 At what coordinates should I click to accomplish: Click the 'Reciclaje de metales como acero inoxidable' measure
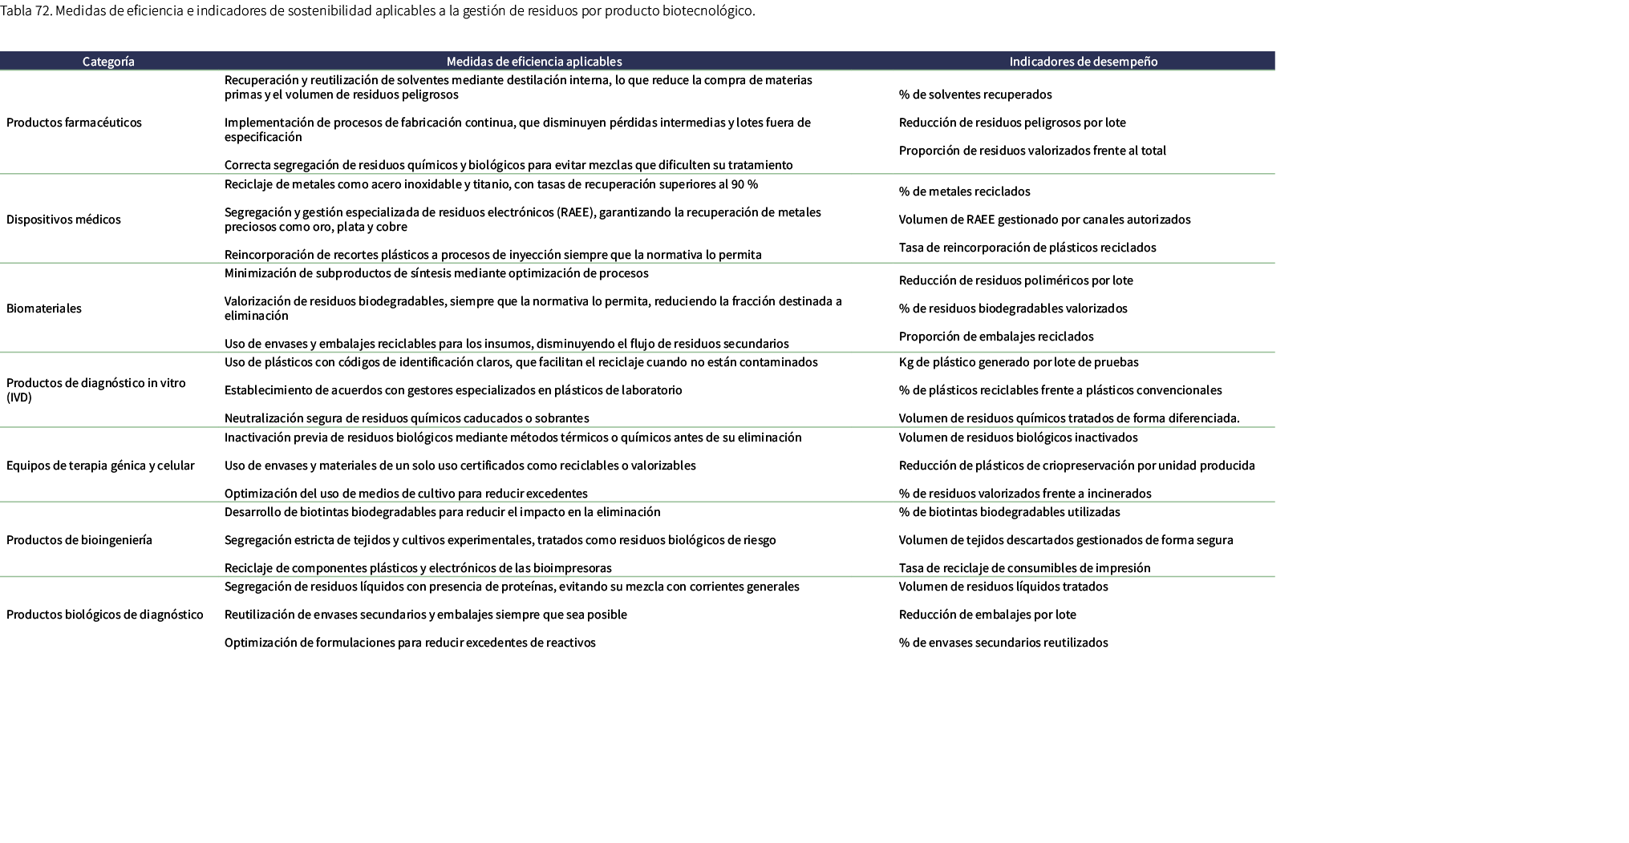pyautogui.click(x=491, y=184)
